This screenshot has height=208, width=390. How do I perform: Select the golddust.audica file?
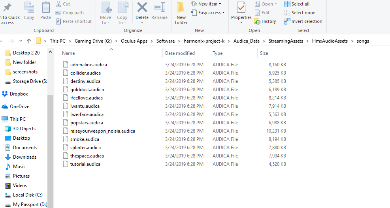pos(87,90)
